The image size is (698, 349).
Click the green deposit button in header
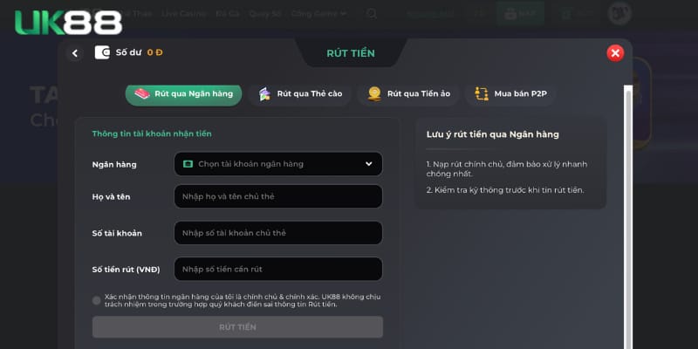point(520,14)
